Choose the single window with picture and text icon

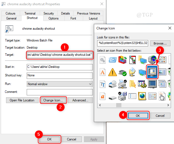click(162, 72)
